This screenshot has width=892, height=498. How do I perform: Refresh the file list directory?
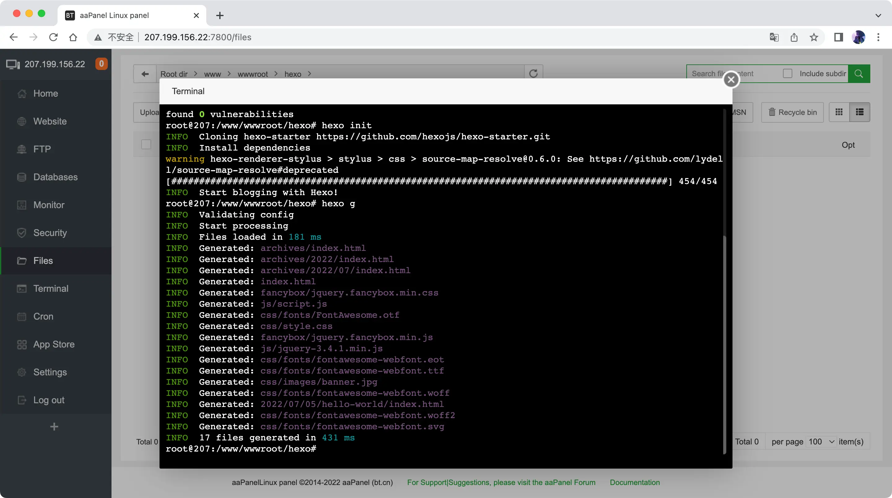tap(533, 74)
